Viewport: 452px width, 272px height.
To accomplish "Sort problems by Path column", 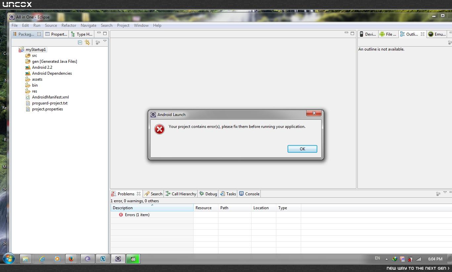I will click(x=235, y=208).
